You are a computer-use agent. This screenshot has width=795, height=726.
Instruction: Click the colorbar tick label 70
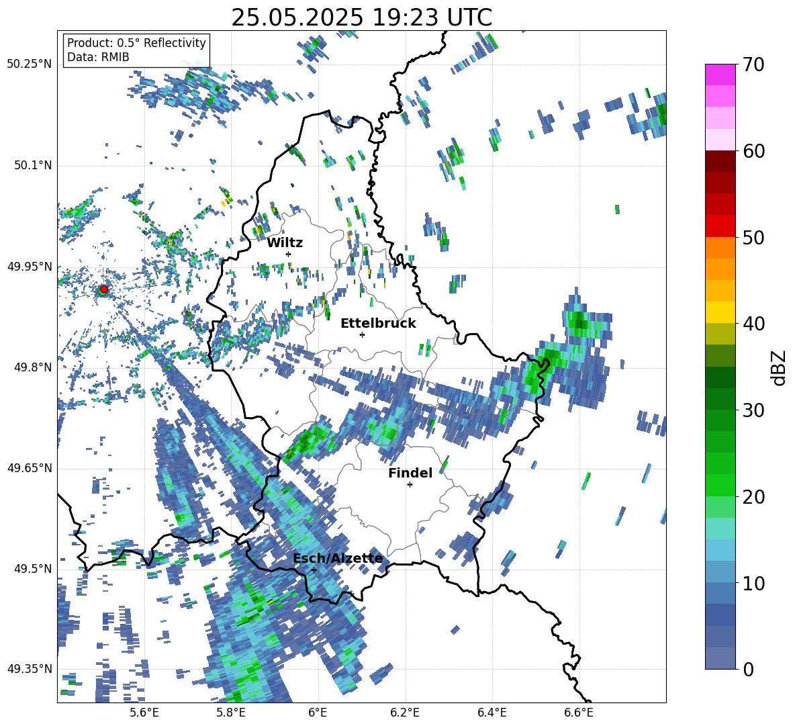[x=753, y=65]
